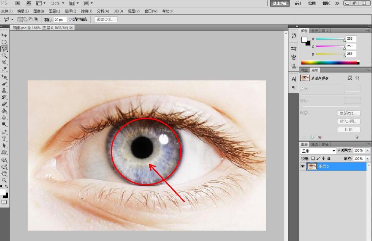This screenshot has height=241, width=372.
Task: Select the Dodge tool
Action: pos(4,124)
